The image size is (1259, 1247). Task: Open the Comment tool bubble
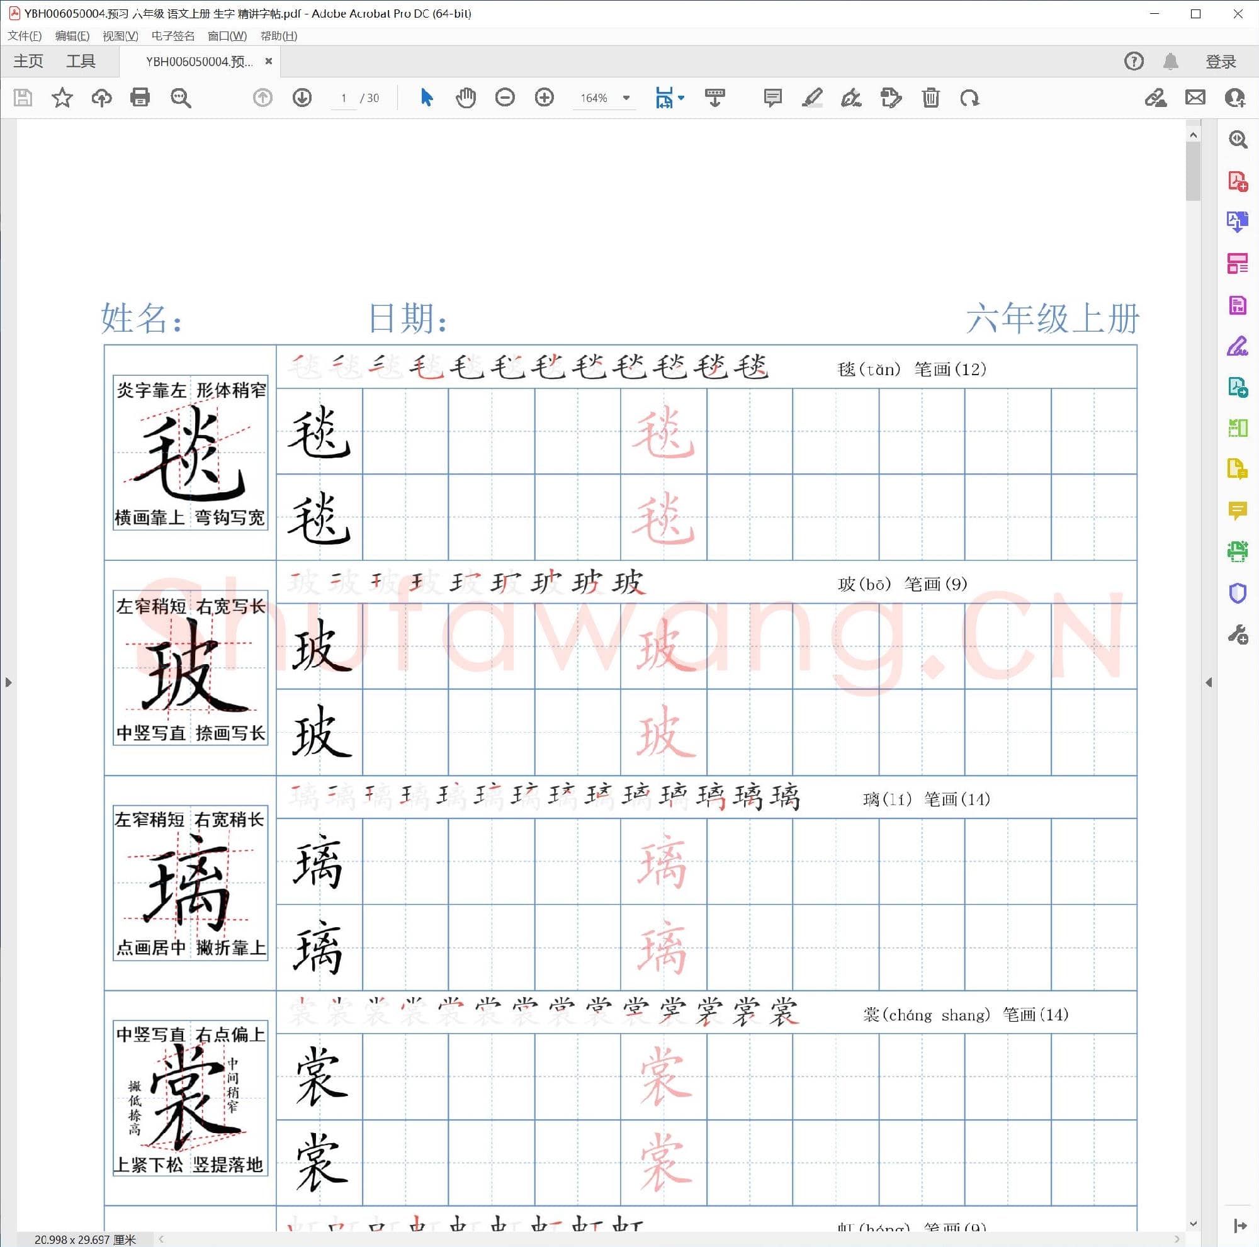tap(772, 98)
